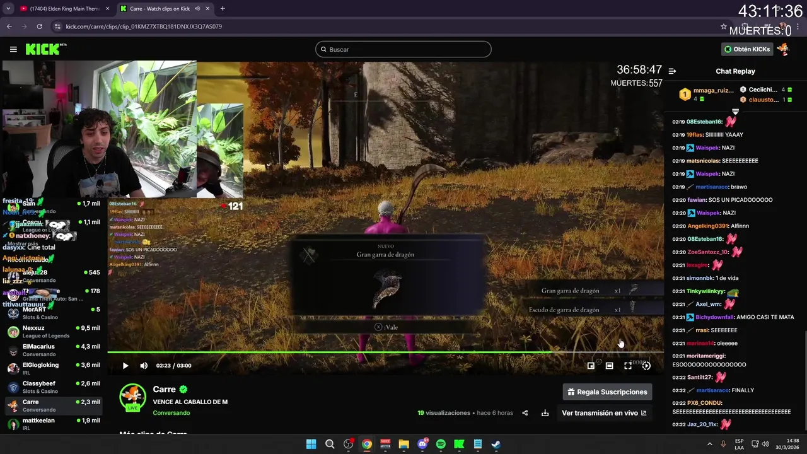Seek along the green clip progress bar

coord(385,352)
